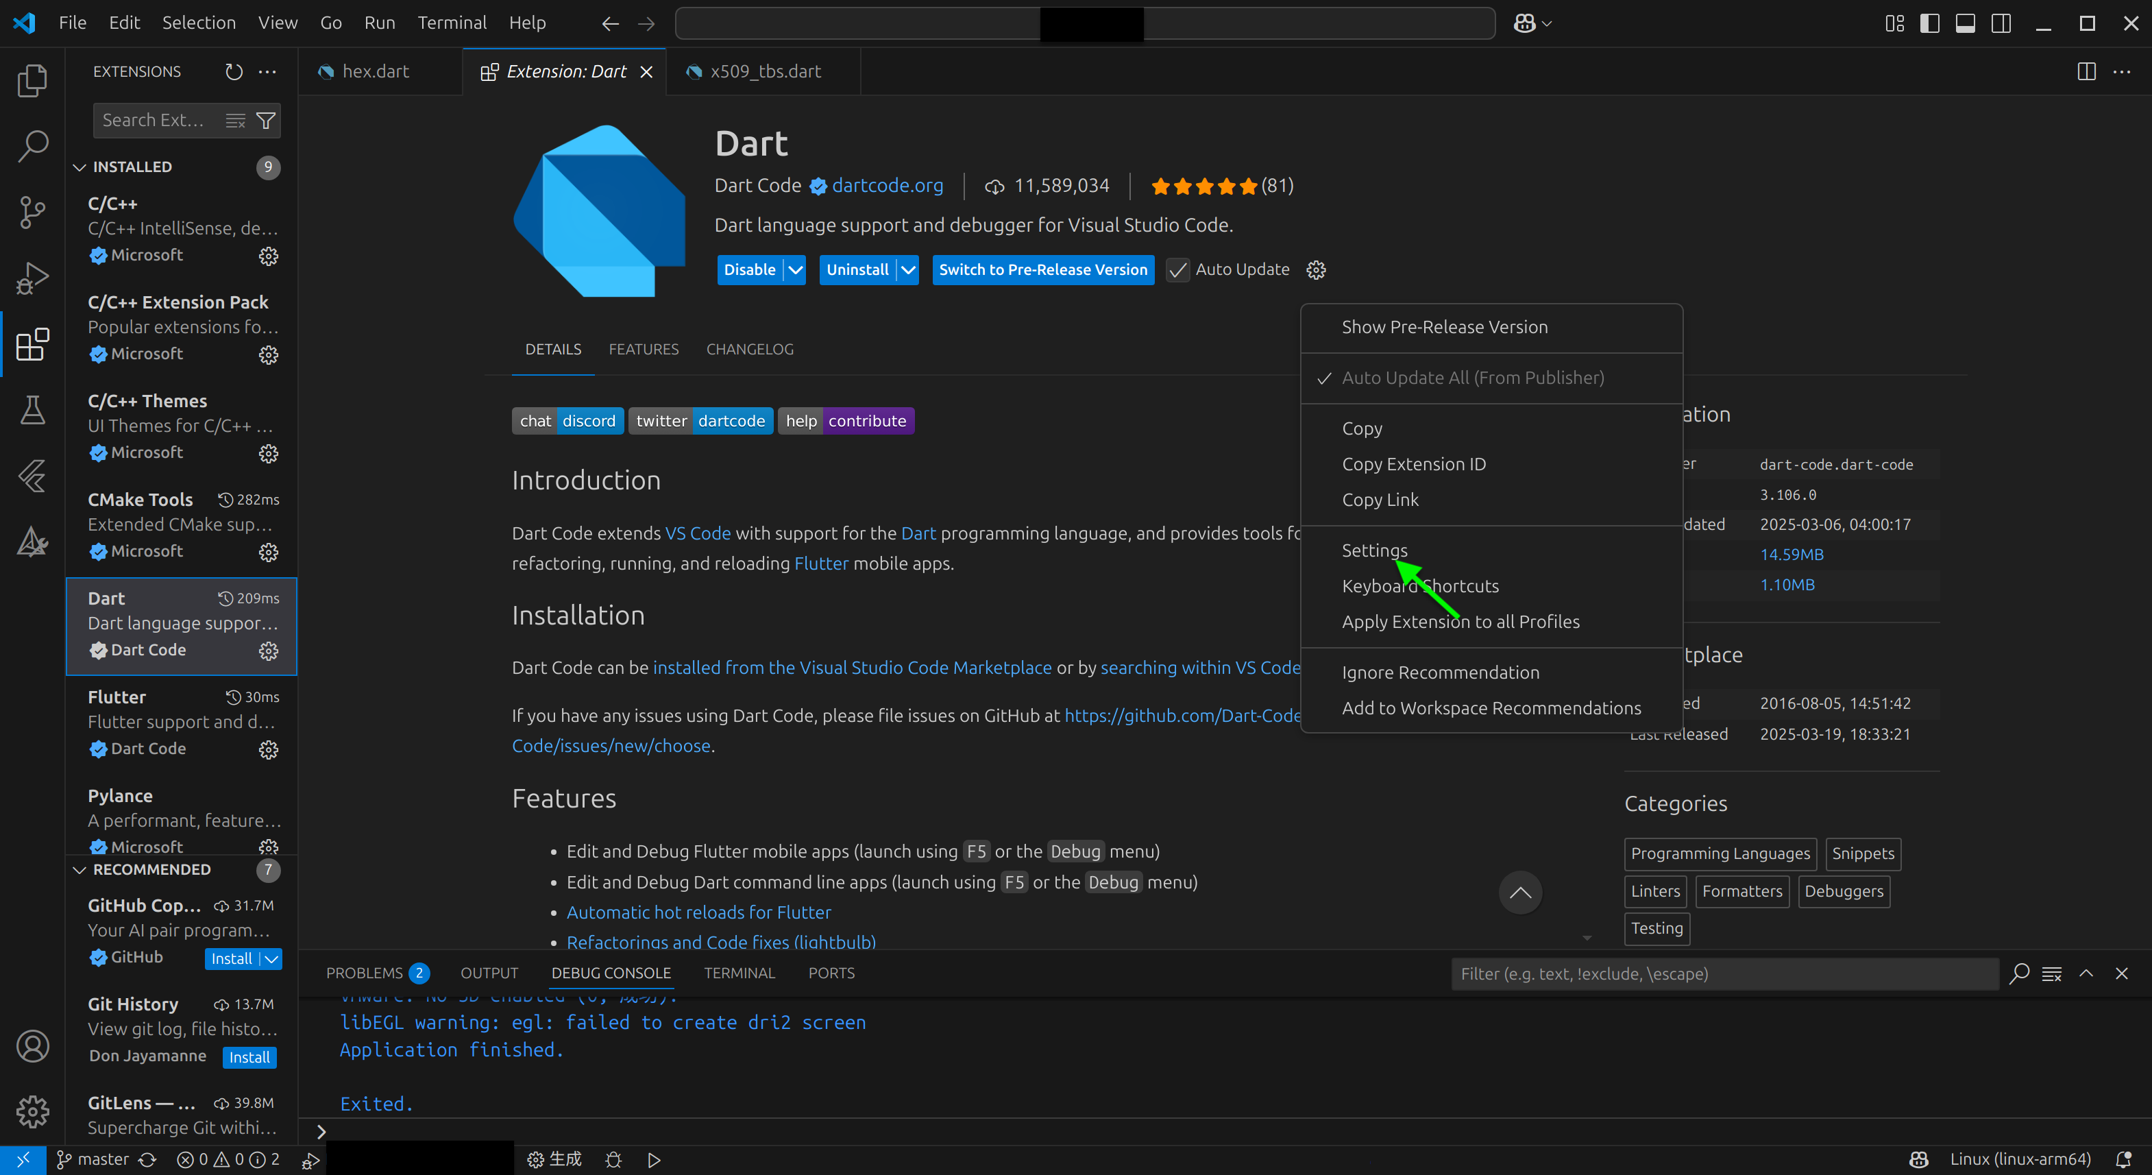Viewport: 2152px width, 1175px height.
Task: Toggle bottom panel visibility
Action: coord(1966,23)
